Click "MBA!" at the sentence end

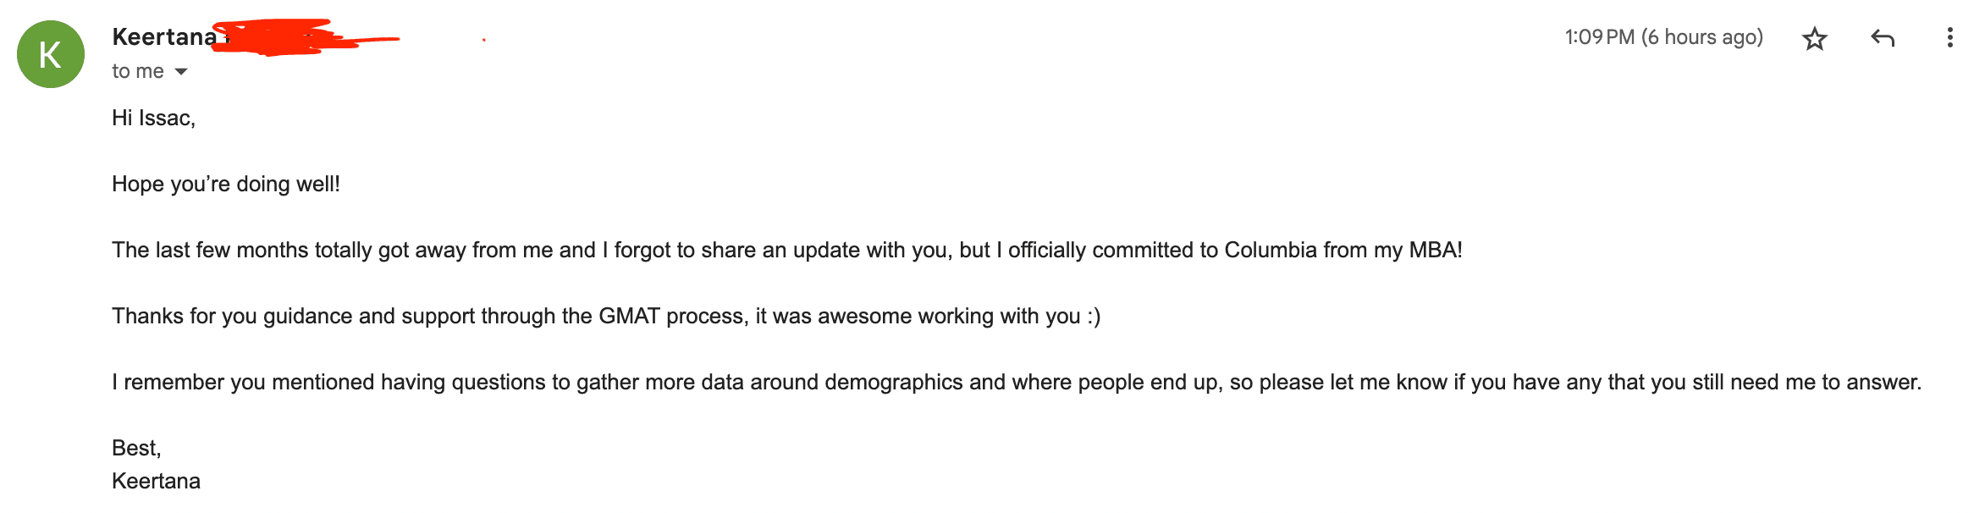tap(1435, 250)
